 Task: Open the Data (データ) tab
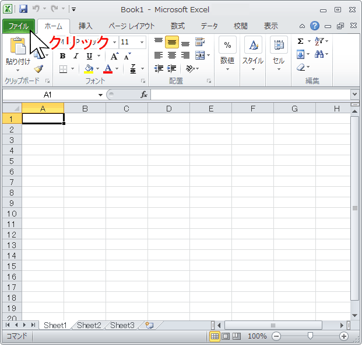pyautogui.click(x=209, y=26)
